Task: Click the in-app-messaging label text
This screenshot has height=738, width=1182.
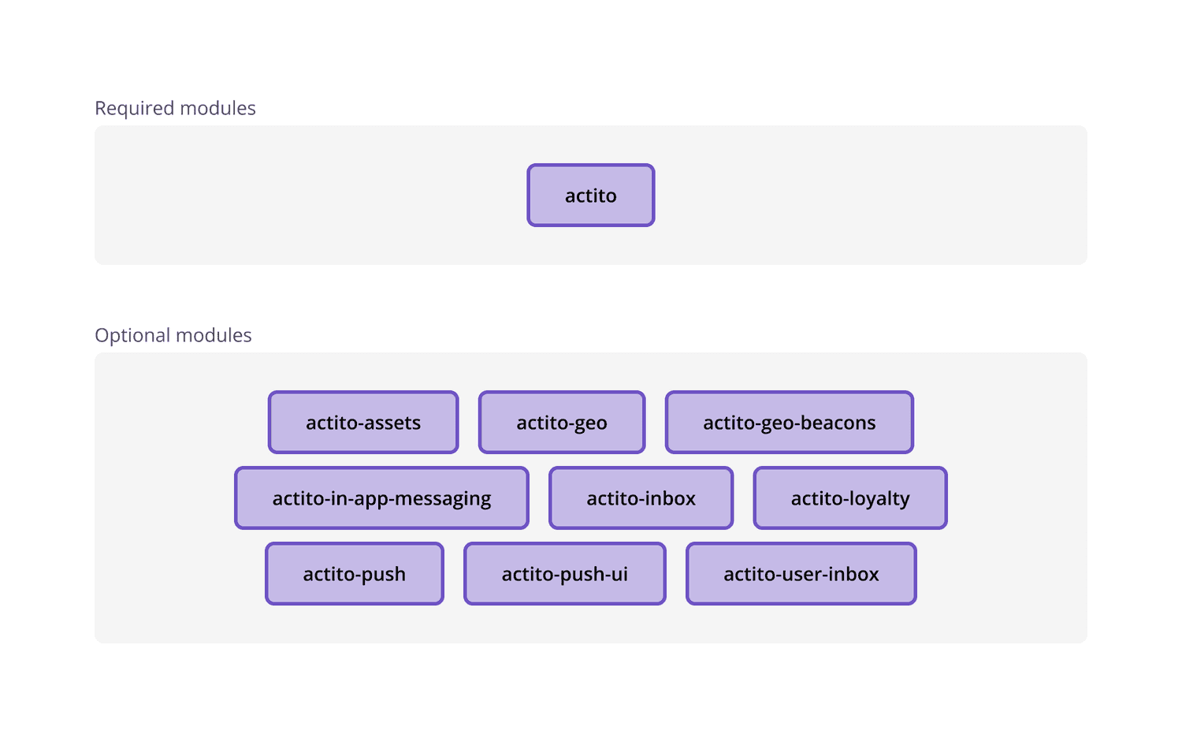Action: click(381, 499)
